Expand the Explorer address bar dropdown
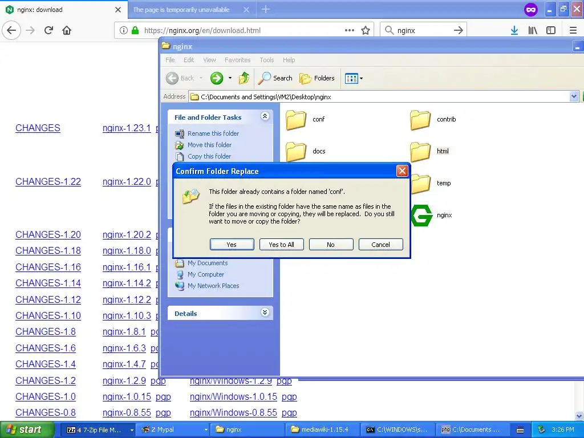This screenshot has width=584, height=438. 574,97
